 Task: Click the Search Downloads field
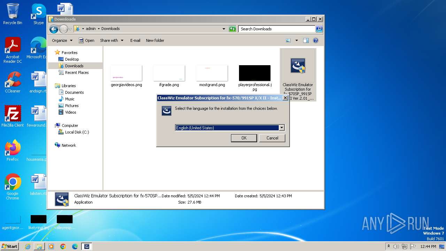[277, 29]
